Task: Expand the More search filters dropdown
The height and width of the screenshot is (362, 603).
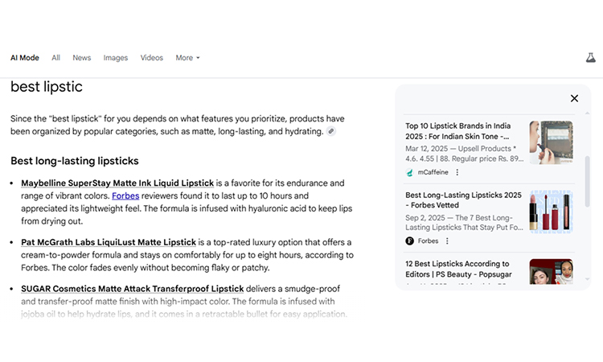Action: [x=187, y=58]
